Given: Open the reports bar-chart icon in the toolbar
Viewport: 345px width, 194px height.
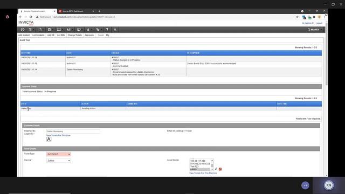Looking at the screenshot, I should point(69,30).
